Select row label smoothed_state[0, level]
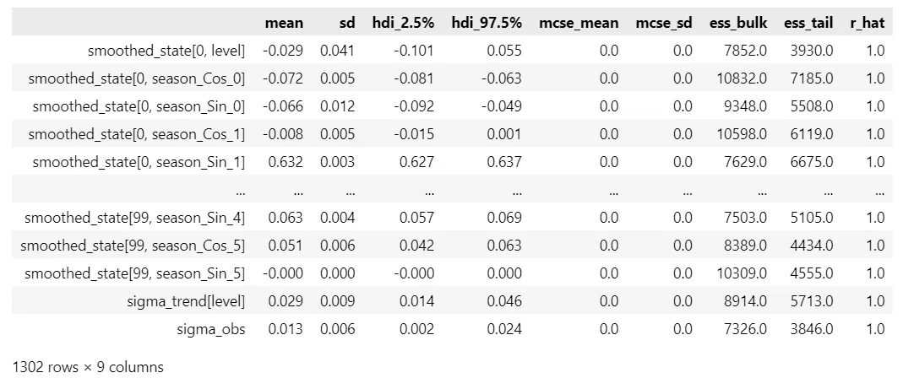Image resolution: width=903 pixels, height=389 pixels. 166,51
